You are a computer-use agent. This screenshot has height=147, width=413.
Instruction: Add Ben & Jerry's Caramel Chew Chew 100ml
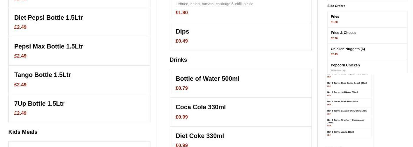[348, 112]
